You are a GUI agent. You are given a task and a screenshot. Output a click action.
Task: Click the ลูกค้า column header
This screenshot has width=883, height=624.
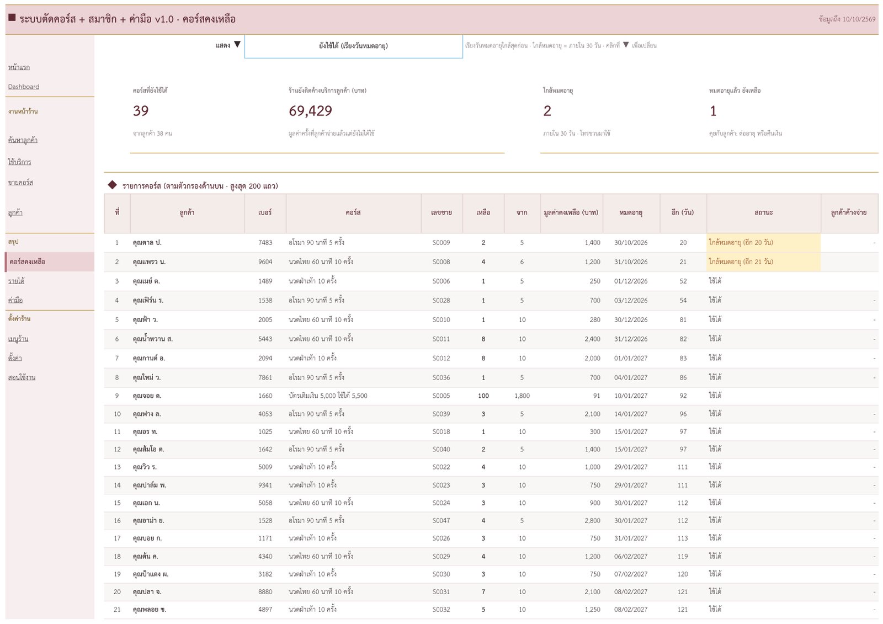tap(187, 213)
